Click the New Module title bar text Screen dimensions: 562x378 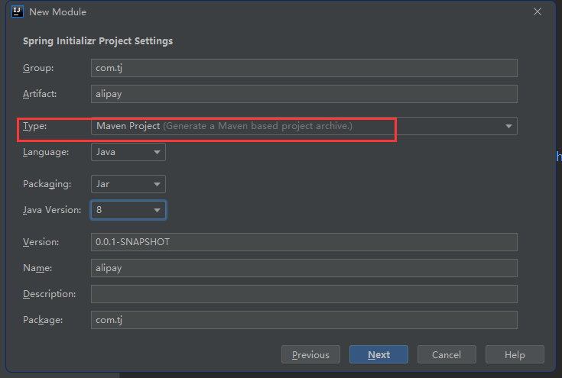click(57, 11)
